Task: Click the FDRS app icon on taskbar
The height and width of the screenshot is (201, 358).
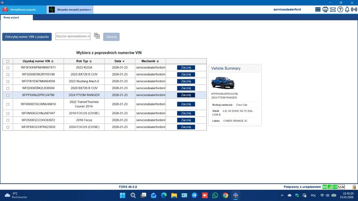Action: pyautogui.click(x=236, y=195)
